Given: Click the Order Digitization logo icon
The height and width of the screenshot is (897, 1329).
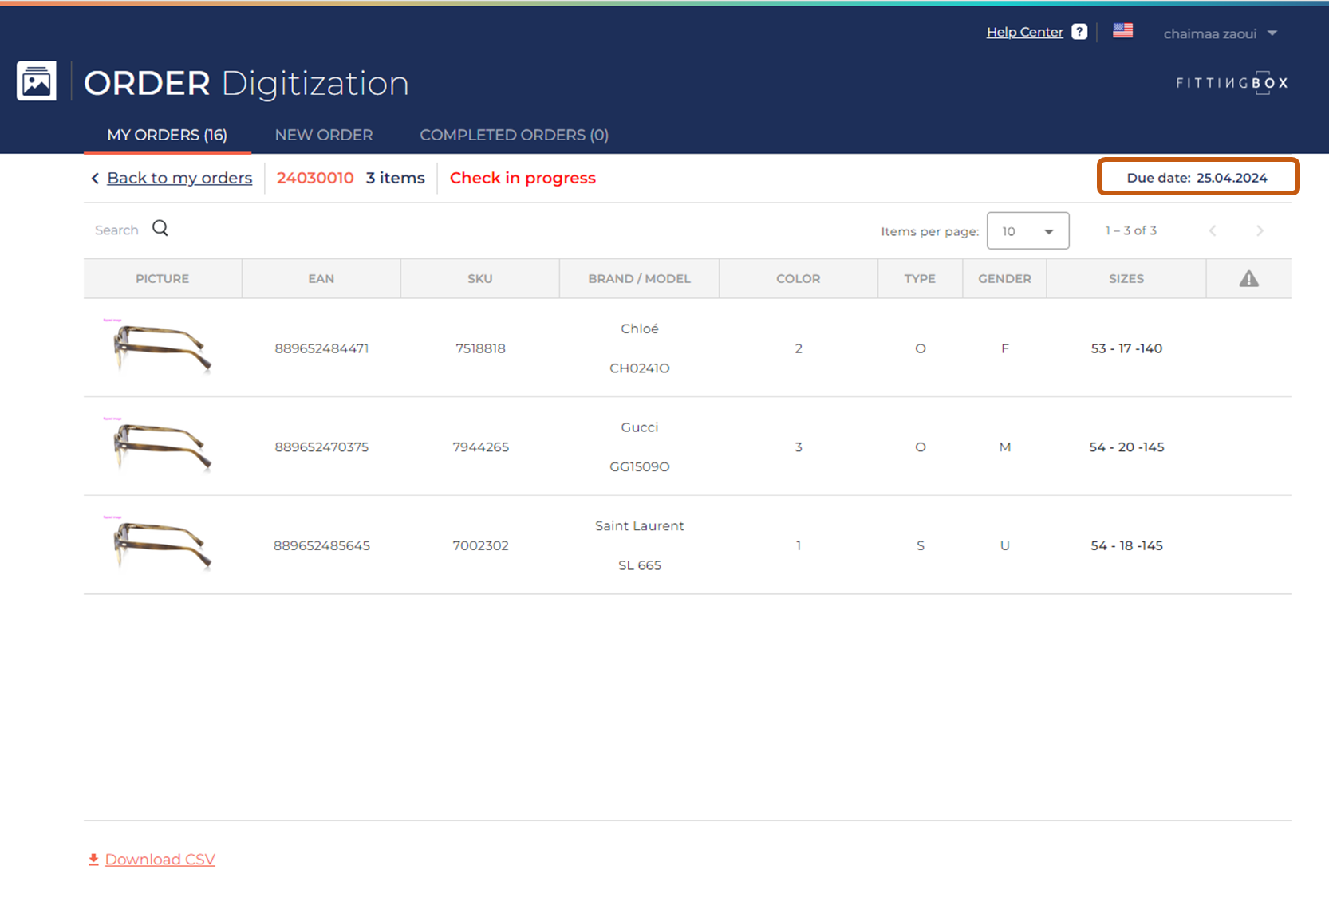Looking at the screenshot, I should [x=37, y=81].
